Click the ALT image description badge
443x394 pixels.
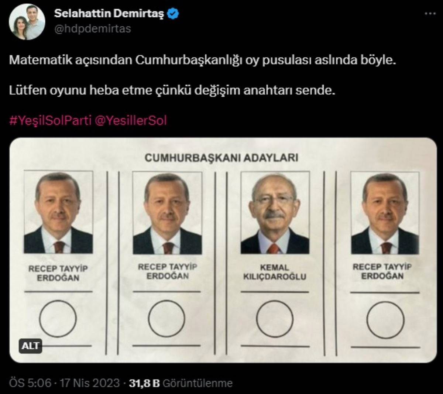pos(30,346)
